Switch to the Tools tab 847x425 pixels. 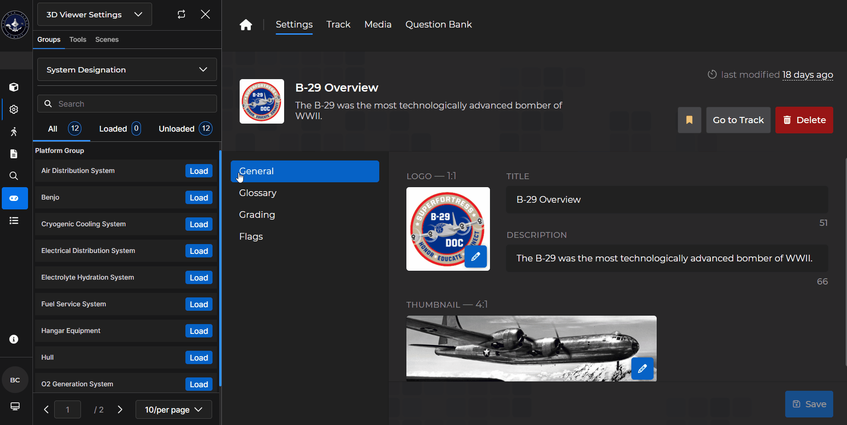click(78, 40)
